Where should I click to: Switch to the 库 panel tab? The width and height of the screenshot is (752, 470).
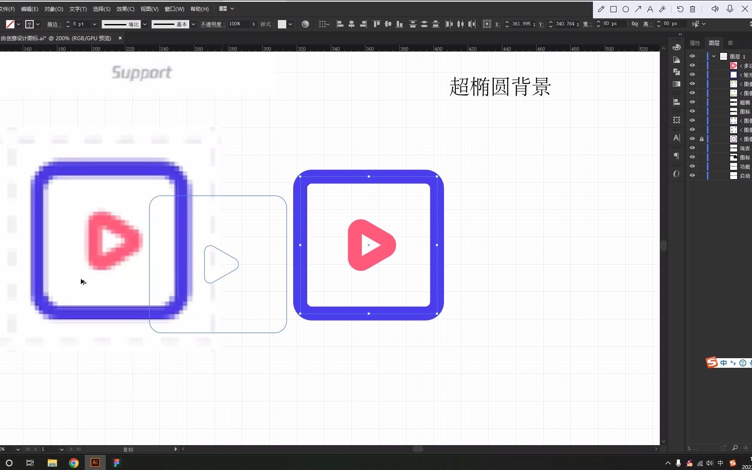730,43
